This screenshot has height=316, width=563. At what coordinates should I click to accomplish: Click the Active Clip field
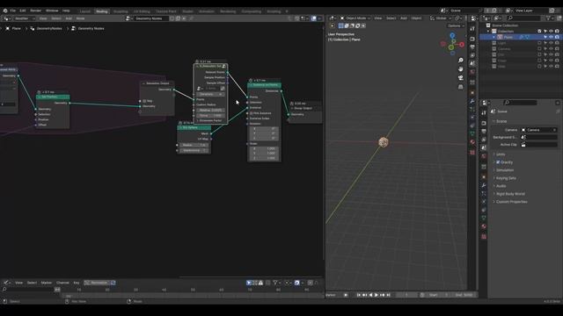539,145
